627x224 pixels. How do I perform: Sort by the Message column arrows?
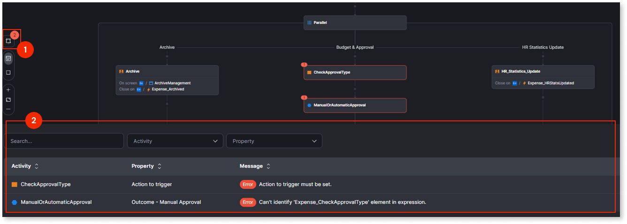coord(268,166)
